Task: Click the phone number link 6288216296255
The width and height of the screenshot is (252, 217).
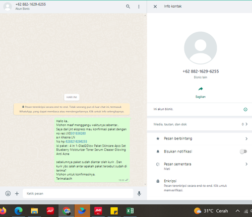Action: click(76, 141)
